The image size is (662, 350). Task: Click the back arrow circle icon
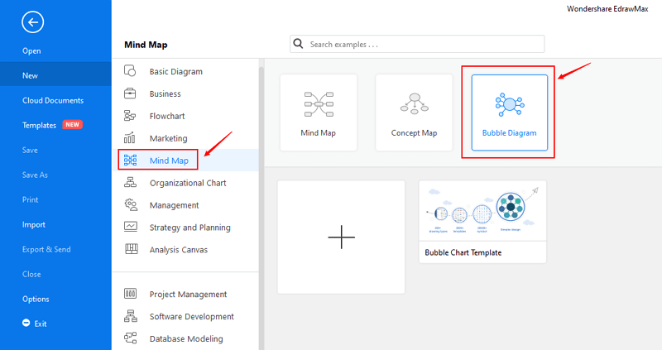(32, 22)
